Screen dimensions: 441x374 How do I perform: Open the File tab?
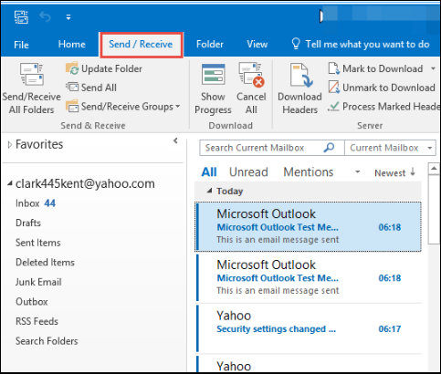pos(21,45)
